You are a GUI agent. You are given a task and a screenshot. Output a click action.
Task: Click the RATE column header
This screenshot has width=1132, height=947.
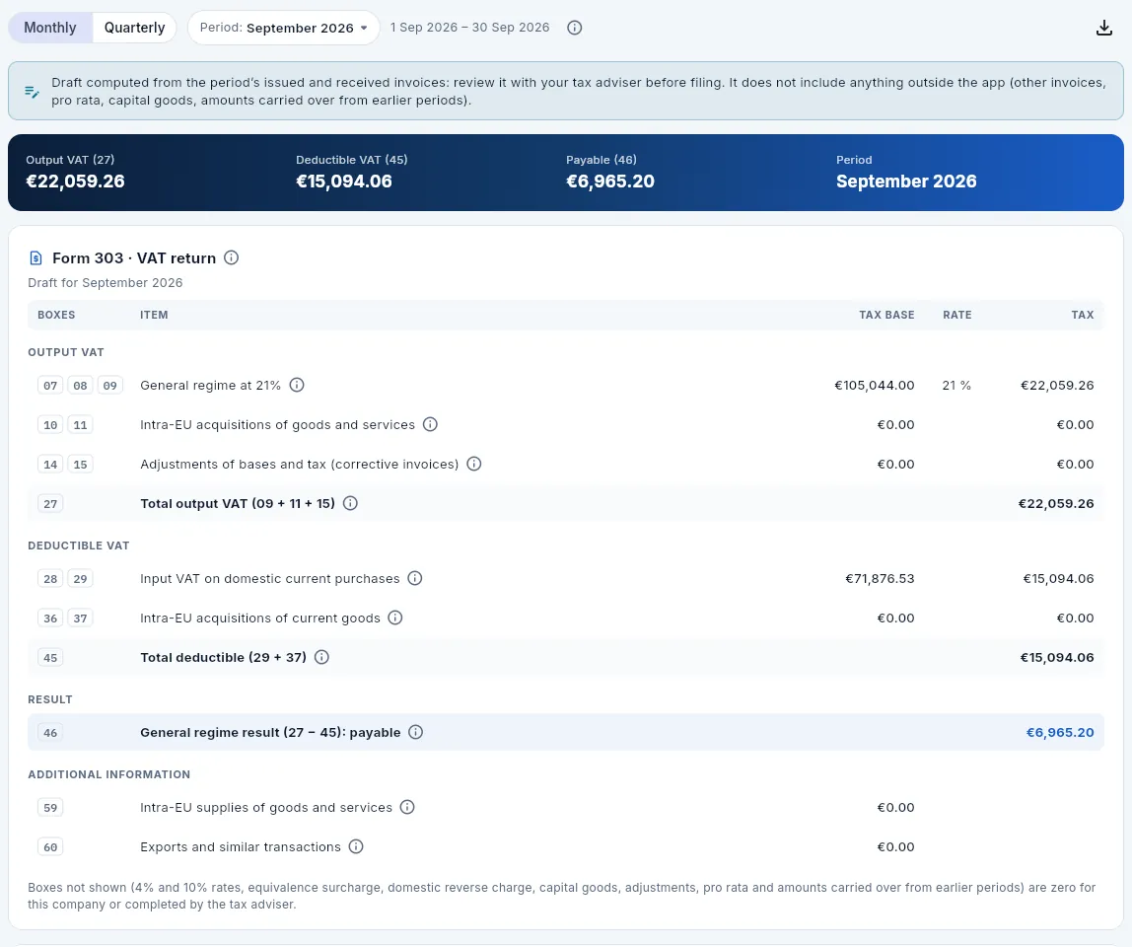point(957,315)
